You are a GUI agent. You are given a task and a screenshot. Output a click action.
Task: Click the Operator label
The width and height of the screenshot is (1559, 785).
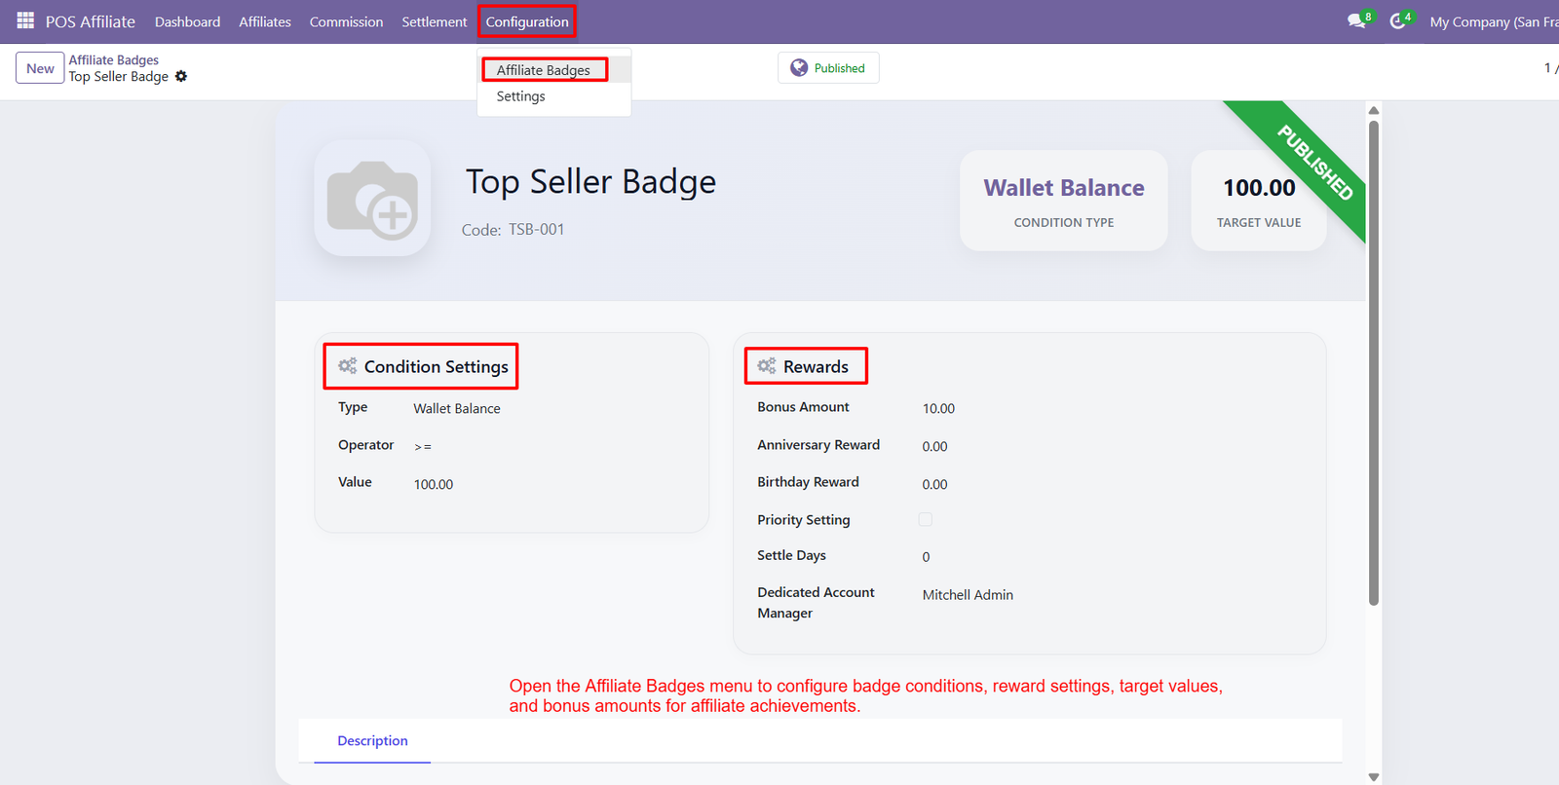tap(365, 445)
